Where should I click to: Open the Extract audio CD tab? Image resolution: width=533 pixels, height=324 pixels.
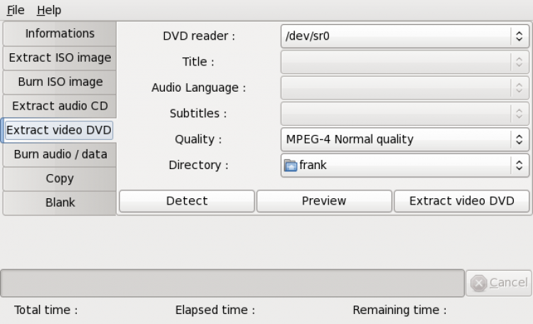60,106
